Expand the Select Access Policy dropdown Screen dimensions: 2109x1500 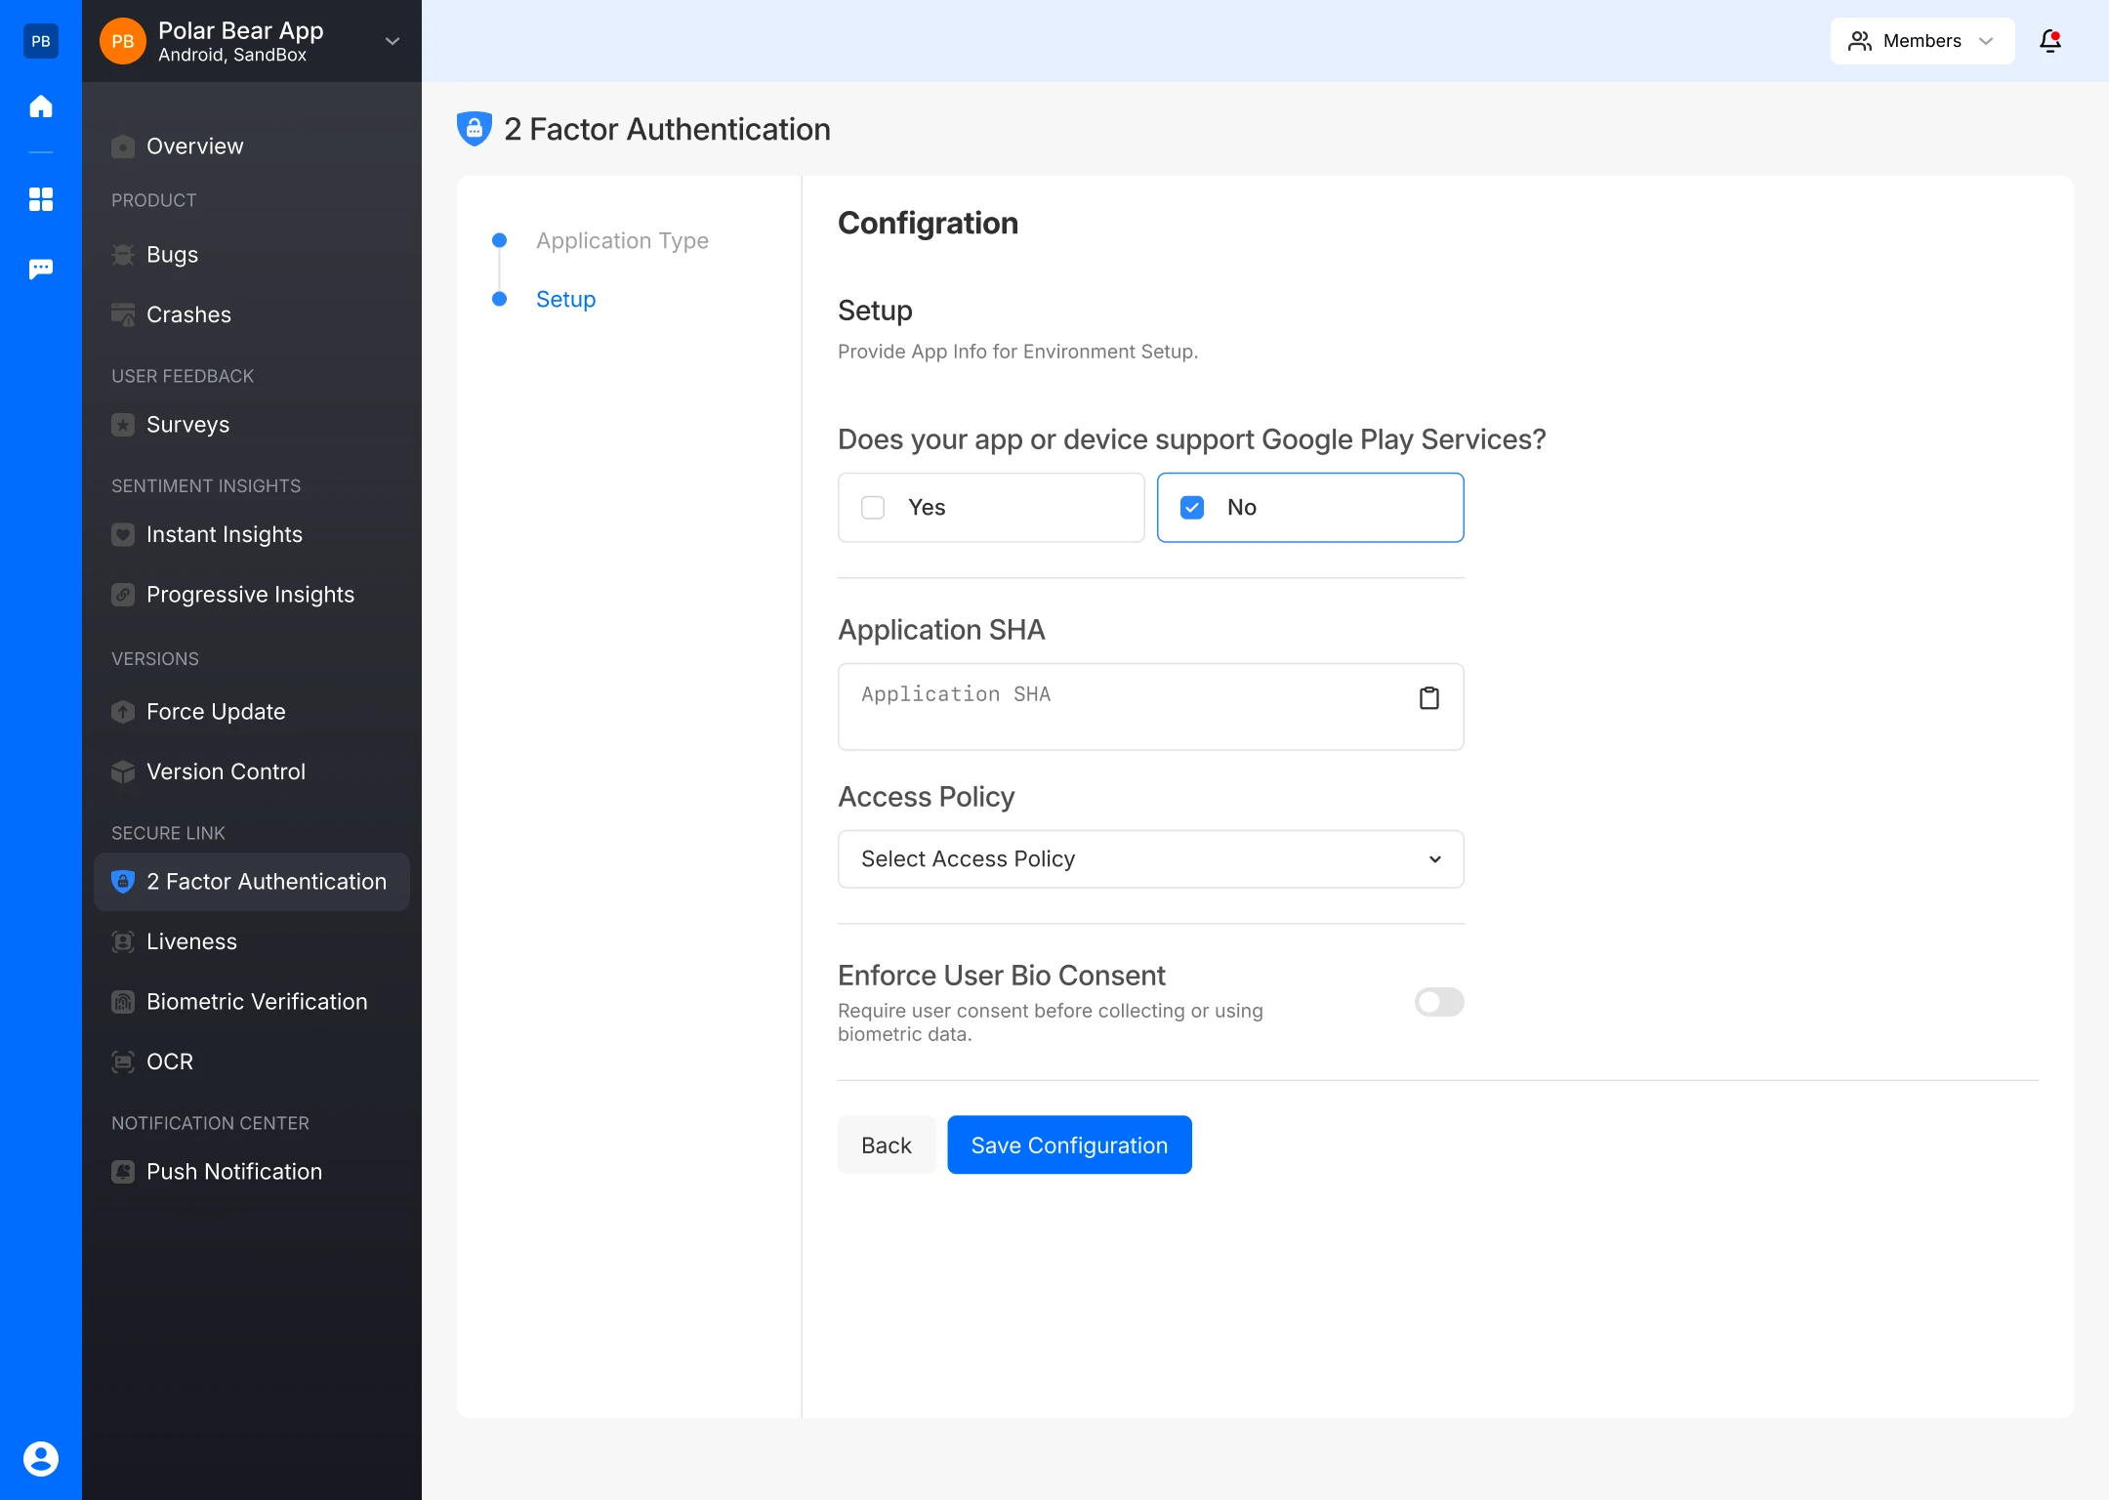coord(1150,859)
